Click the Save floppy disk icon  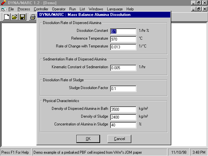pos(22,17)
